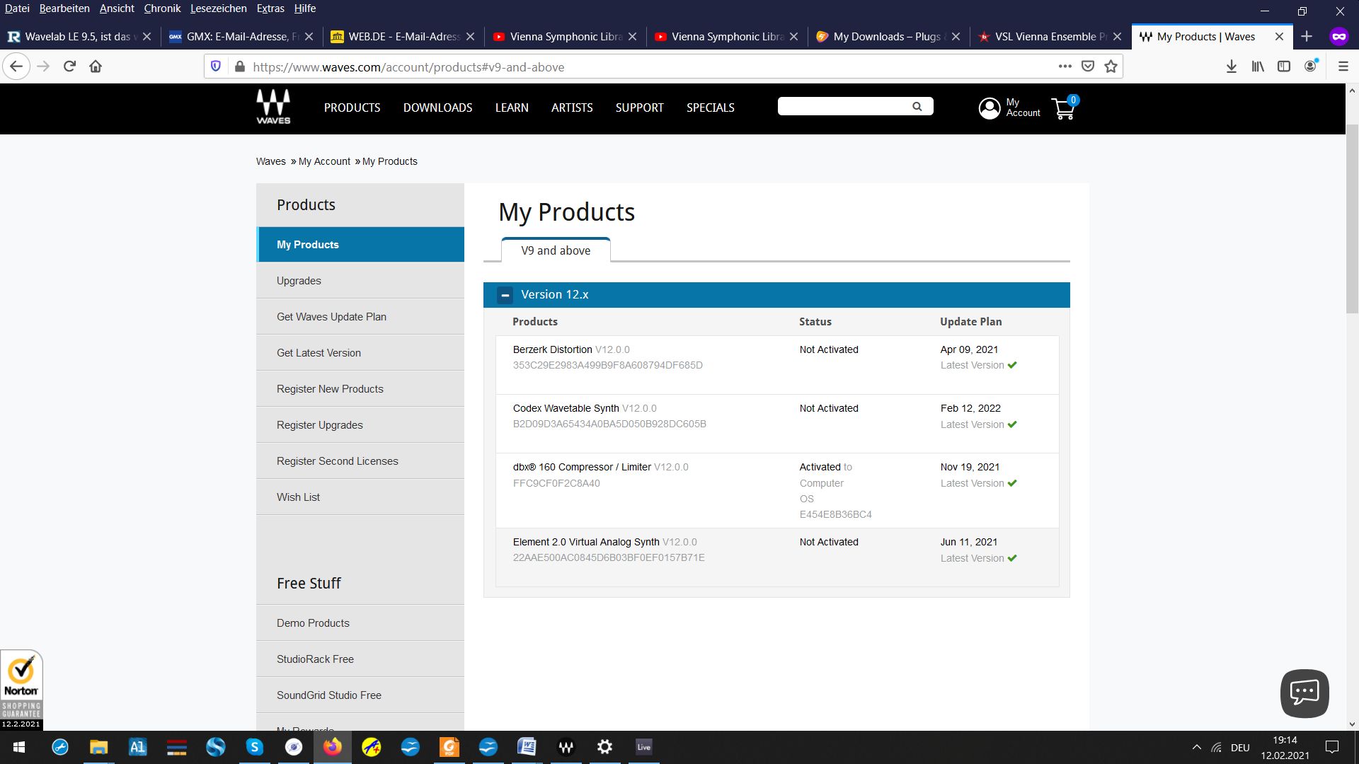Viewport: 1359px width, 764px height.
Task: Reload the current page
Action: coord(69,66)
